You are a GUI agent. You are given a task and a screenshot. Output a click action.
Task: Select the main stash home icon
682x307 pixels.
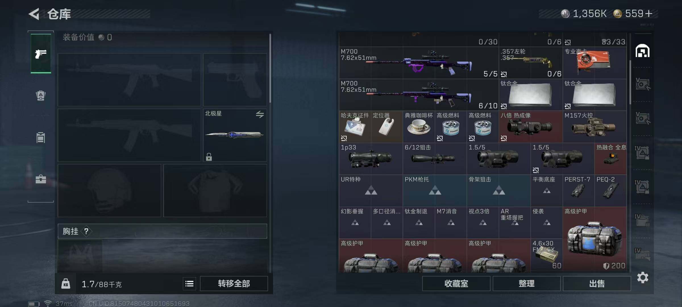click(x=643, y=51)
